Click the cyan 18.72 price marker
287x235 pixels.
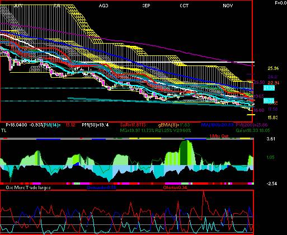pyautogui.click(x=269, y=101)
